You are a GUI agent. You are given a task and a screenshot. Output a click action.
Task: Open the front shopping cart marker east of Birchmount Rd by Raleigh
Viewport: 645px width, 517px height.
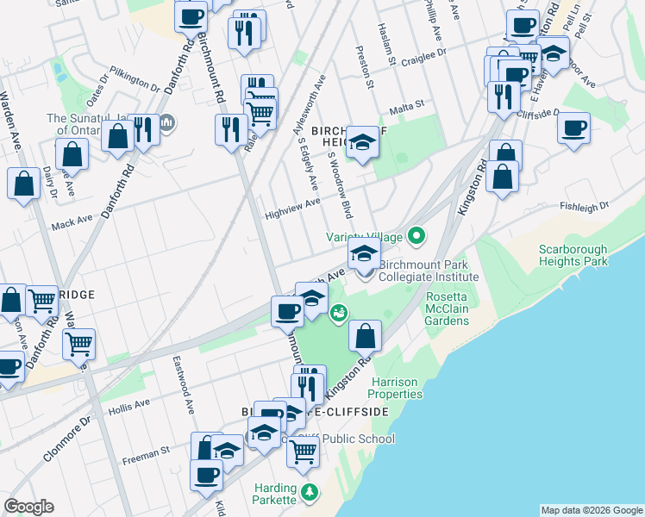[260, 115]
